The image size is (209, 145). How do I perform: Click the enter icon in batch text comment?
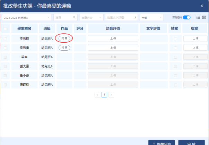coord(135,17)
